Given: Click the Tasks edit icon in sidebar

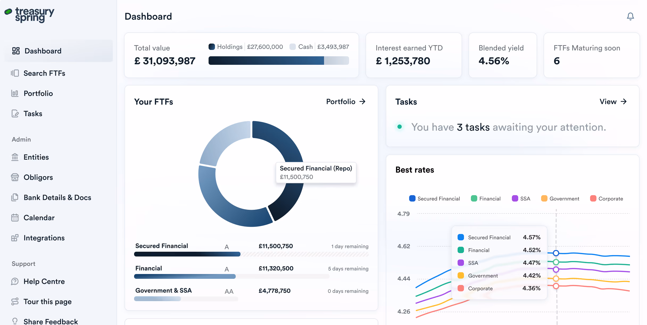Looking at the screenshot, I should 15,113.
